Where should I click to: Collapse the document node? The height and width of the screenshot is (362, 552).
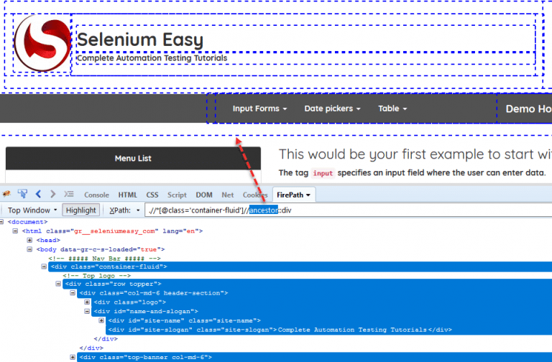(1, 222)
